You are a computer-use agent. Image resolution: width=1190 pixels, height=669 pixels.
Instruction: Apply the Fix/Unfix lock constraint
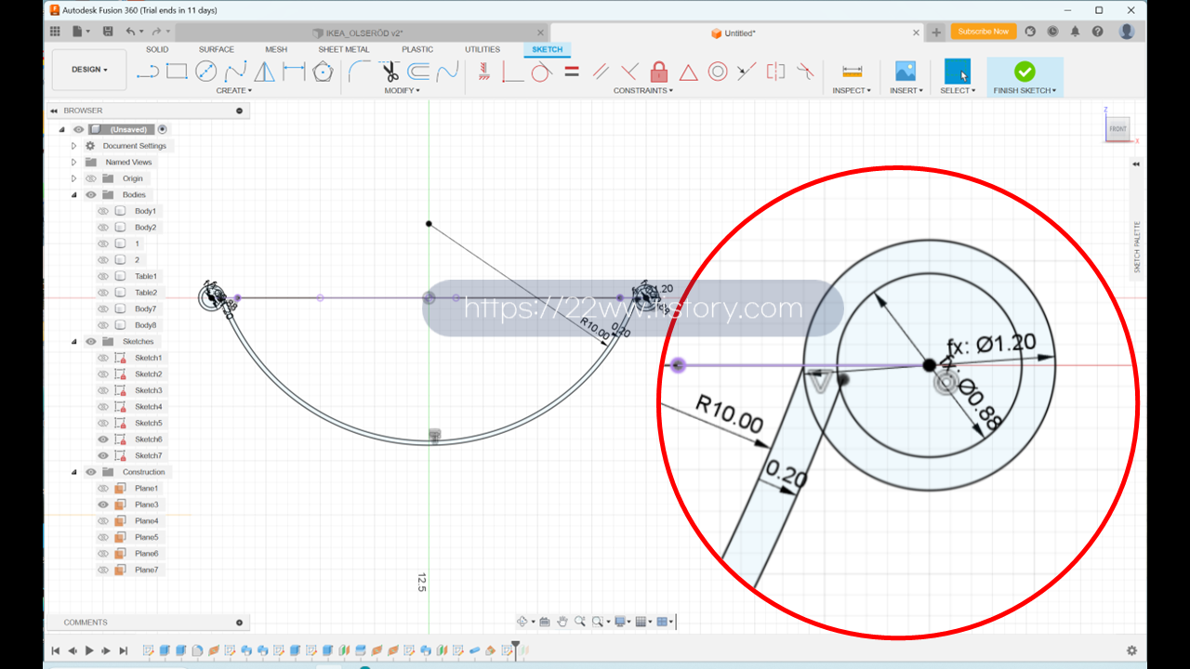click(x=659, y=72)
